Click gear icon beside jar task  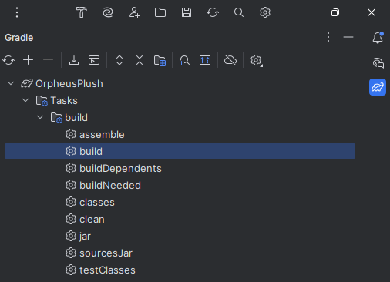[x=71, y=236]
